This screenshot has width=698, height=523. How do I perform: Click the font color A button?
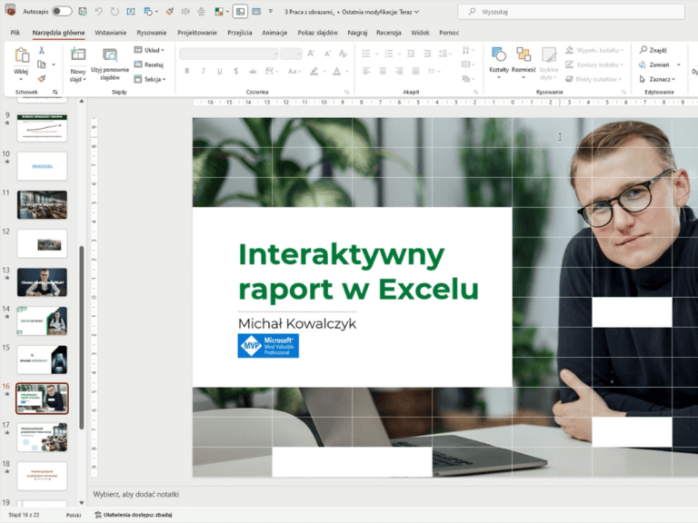click(337, 71)
